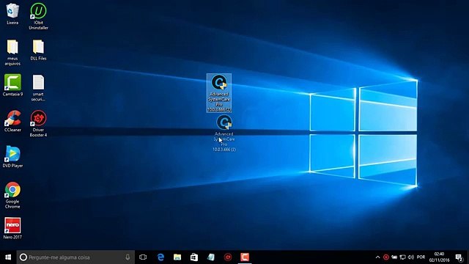Open the clock showing 02:40
469x264 pixels.
pyautogui.click(x=440, y=257)
